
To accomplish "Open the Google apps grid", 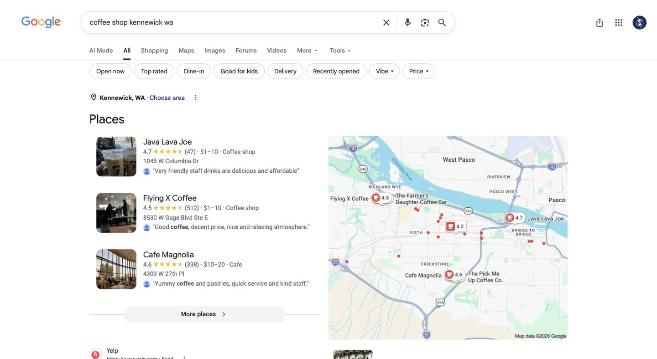I will click(619, 22).
